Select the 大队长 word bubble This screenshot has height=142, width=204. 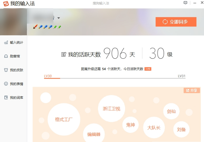(x=154, y=128)
